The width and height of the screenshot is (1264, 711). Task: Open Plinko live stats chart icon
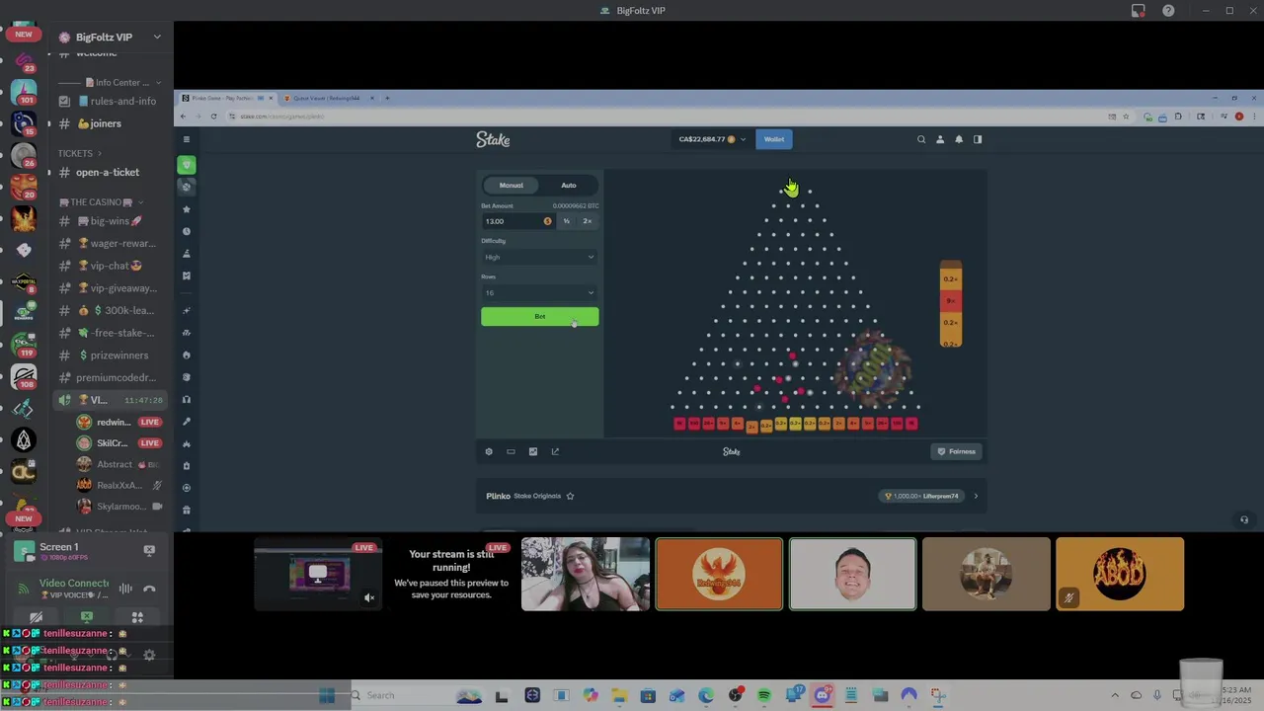tap(533, 451)
